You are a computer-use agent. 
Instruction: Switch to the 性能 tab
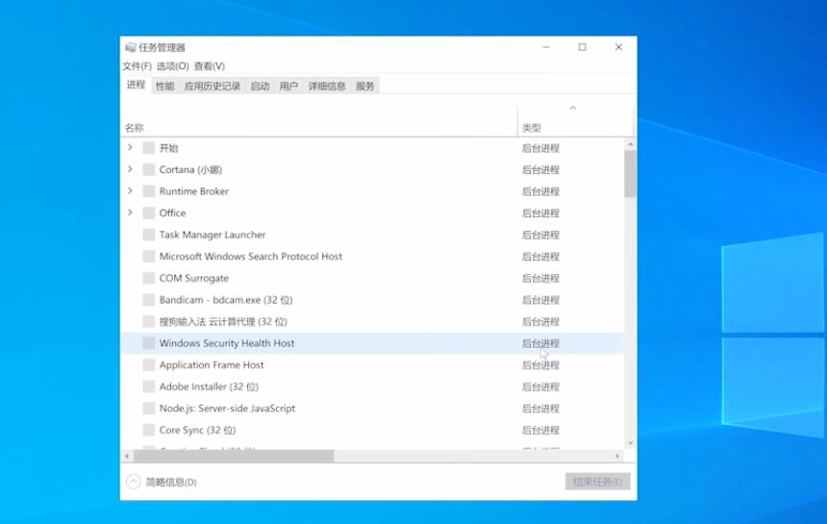tap(165, 86)
